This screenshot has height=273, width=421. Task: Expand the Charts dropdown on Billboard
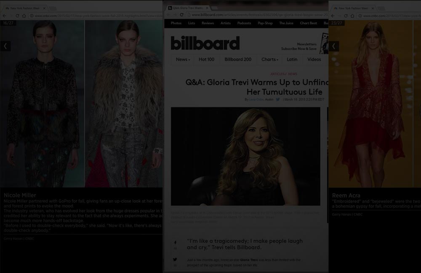click(x=270, y=60)
